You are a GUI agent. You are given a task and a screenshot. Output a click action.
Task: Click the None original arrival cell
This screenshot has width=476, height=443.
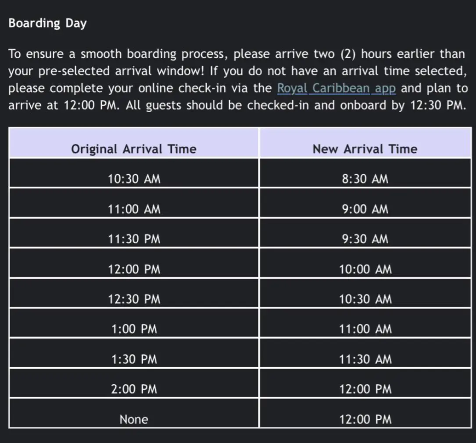[134, 419]
